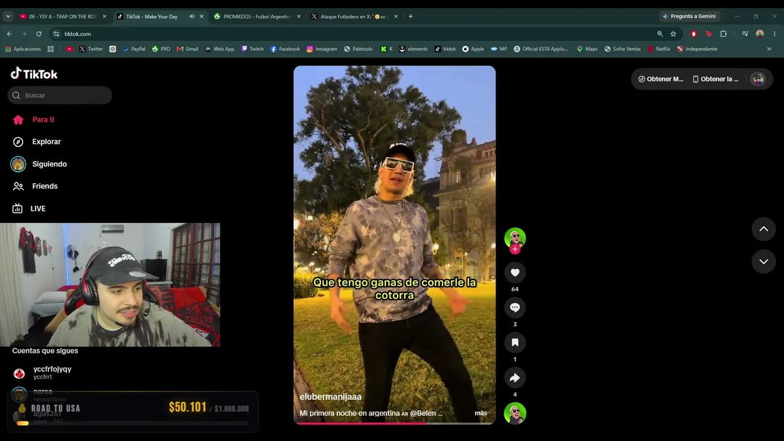Viewport: 784px width, 441px height.
Task: Open a new browser tab
Action: coord(410,17)
